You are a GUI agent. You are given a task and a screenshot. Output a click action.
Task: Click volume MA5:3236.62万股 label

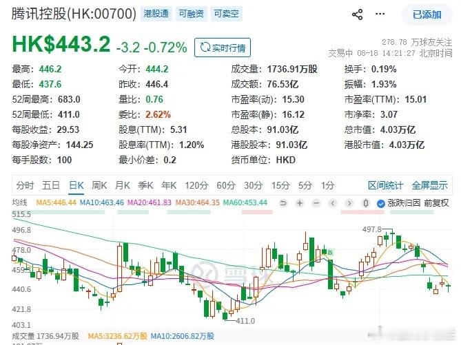pyautogui.click(x=117, y=336)
